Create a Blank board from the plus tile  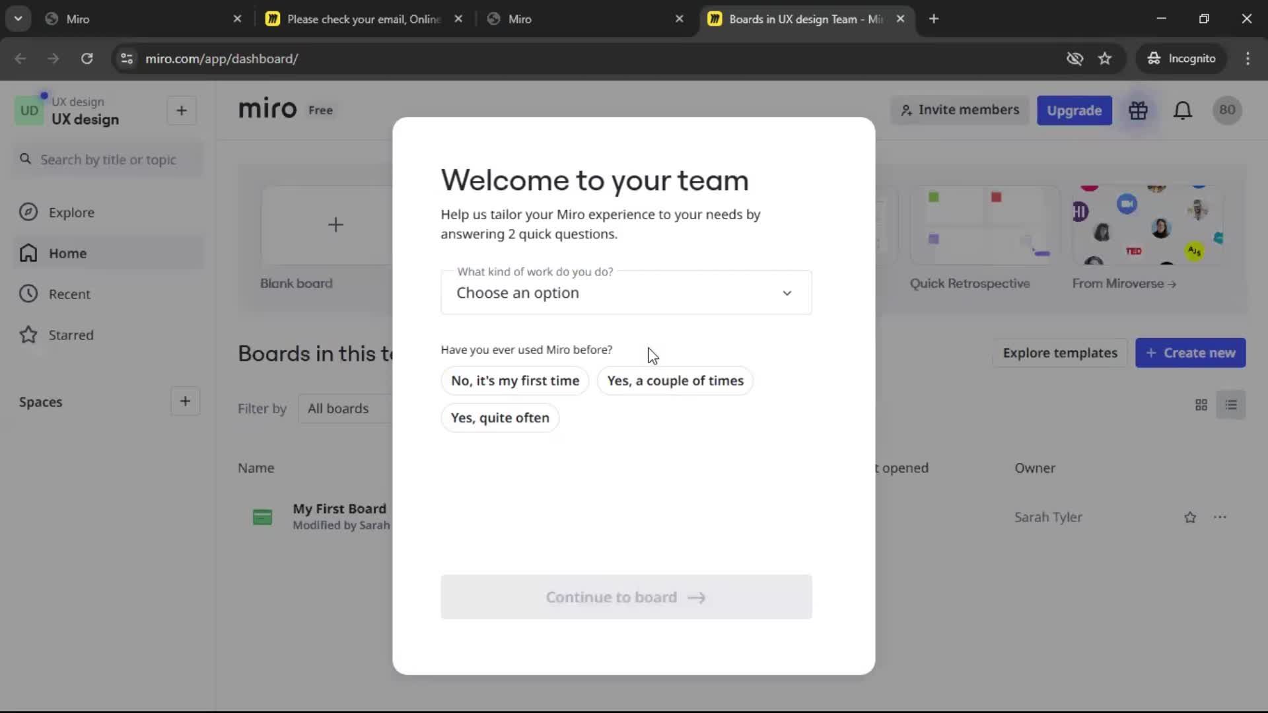pos(328,225)
